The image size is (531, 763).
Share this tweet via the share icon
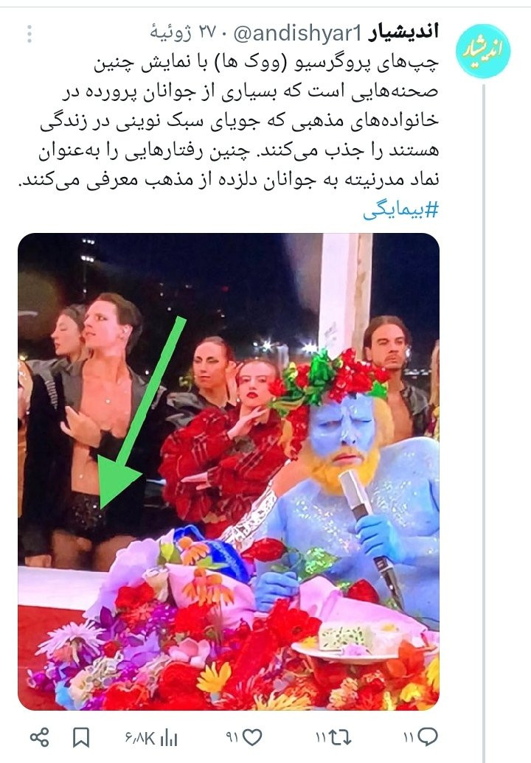tap(39, 737)
